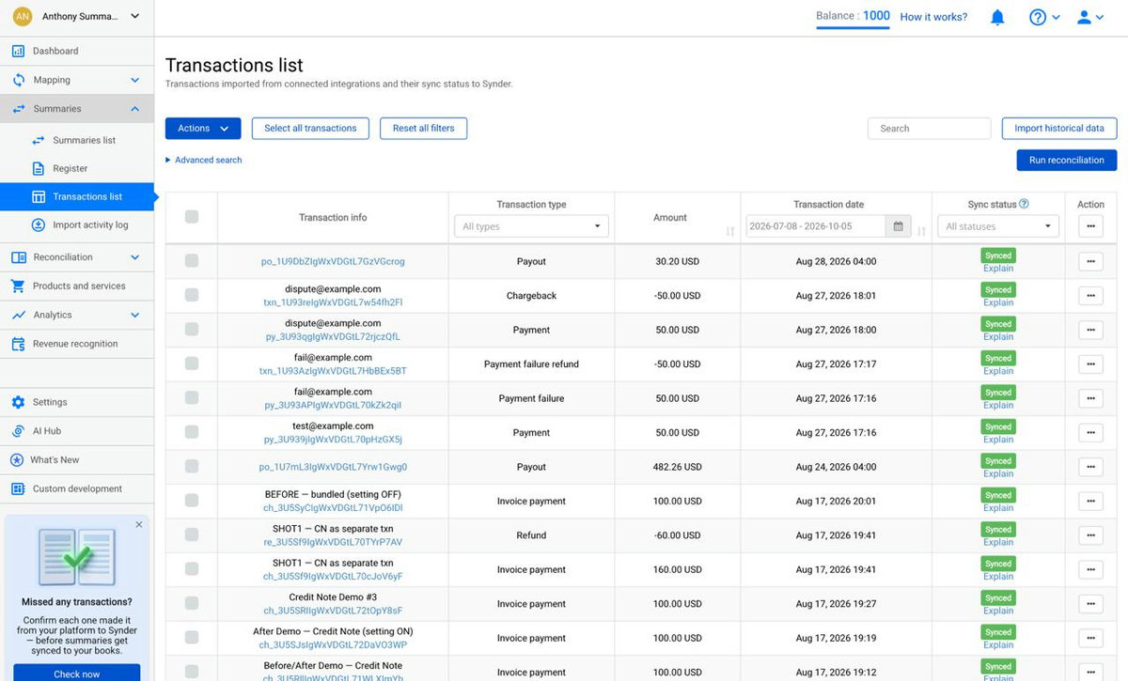This screenshot has width=1128, height=681.
Task: Click the Custom development icon
Action: pos(18,488)
